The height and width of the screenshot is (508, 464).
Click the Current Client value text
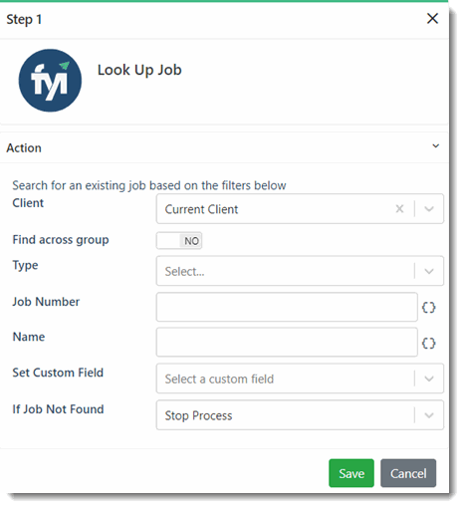point(201,209)
